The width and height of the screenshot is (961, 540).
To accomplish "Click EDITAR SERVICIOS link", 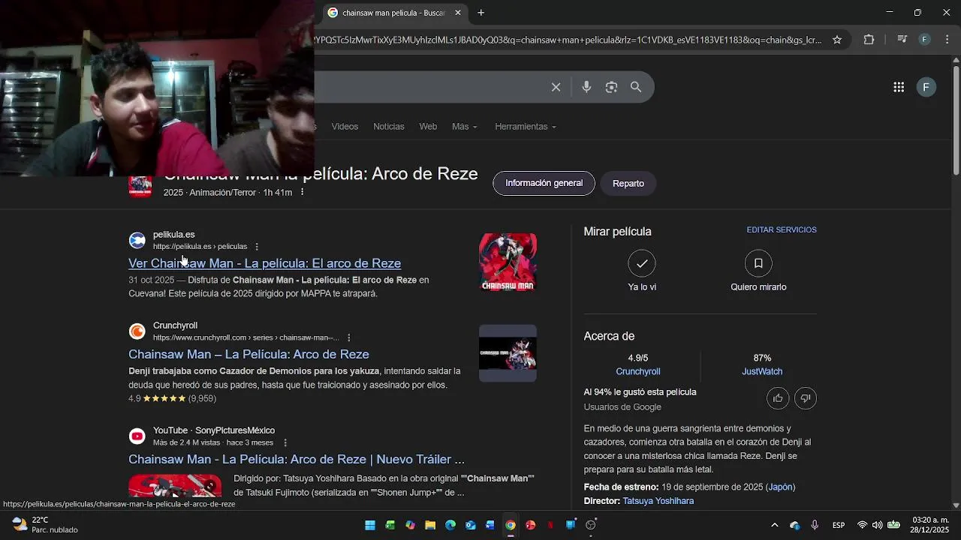I will point(782,230).
